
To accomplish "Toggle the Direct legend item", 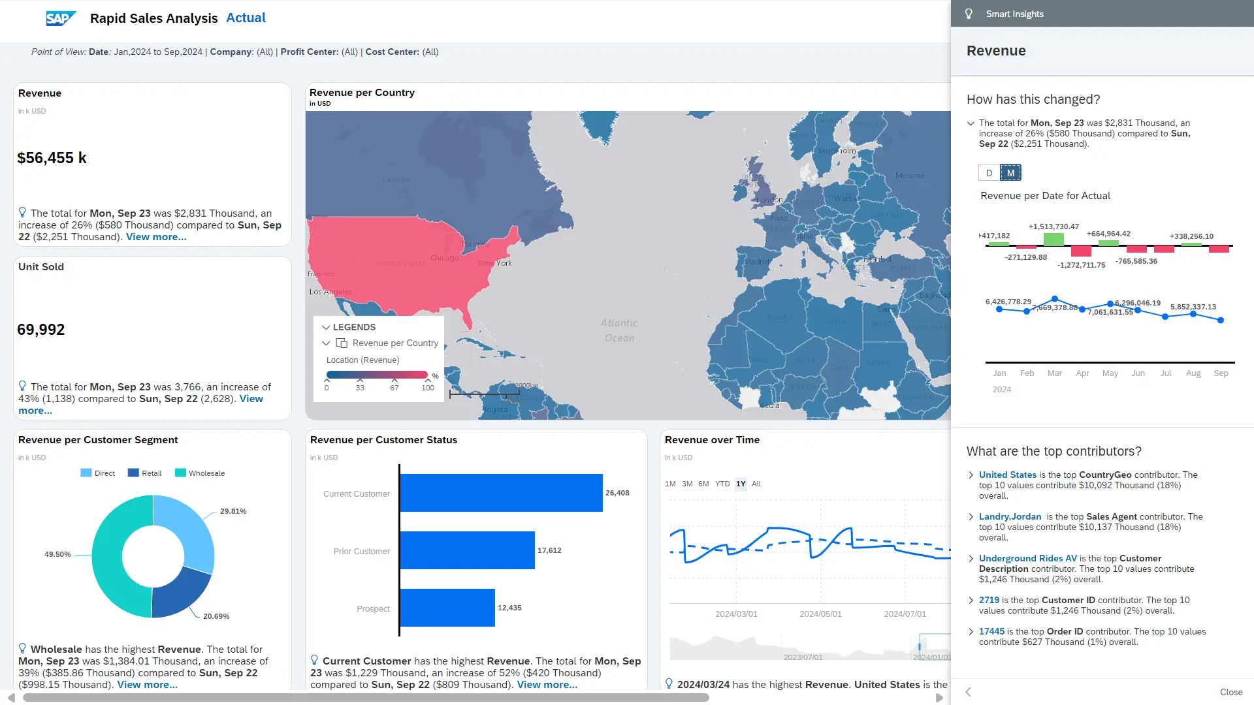I will tap(98, 473).
